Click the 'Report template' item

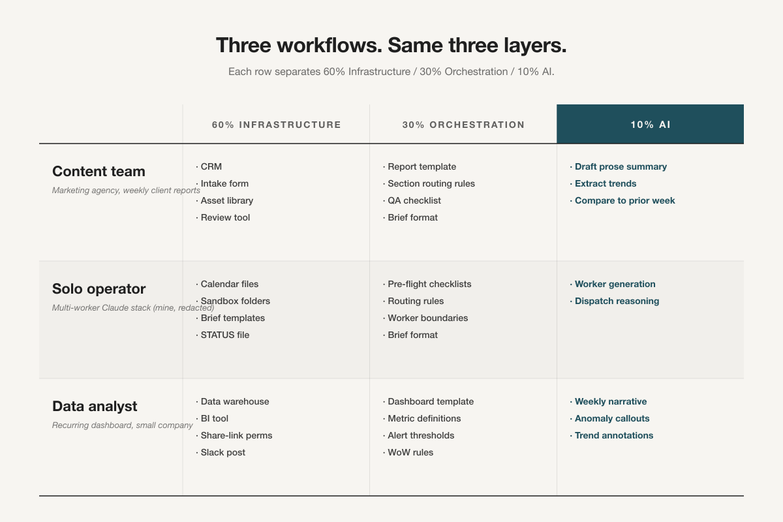[x=420, y=166]
